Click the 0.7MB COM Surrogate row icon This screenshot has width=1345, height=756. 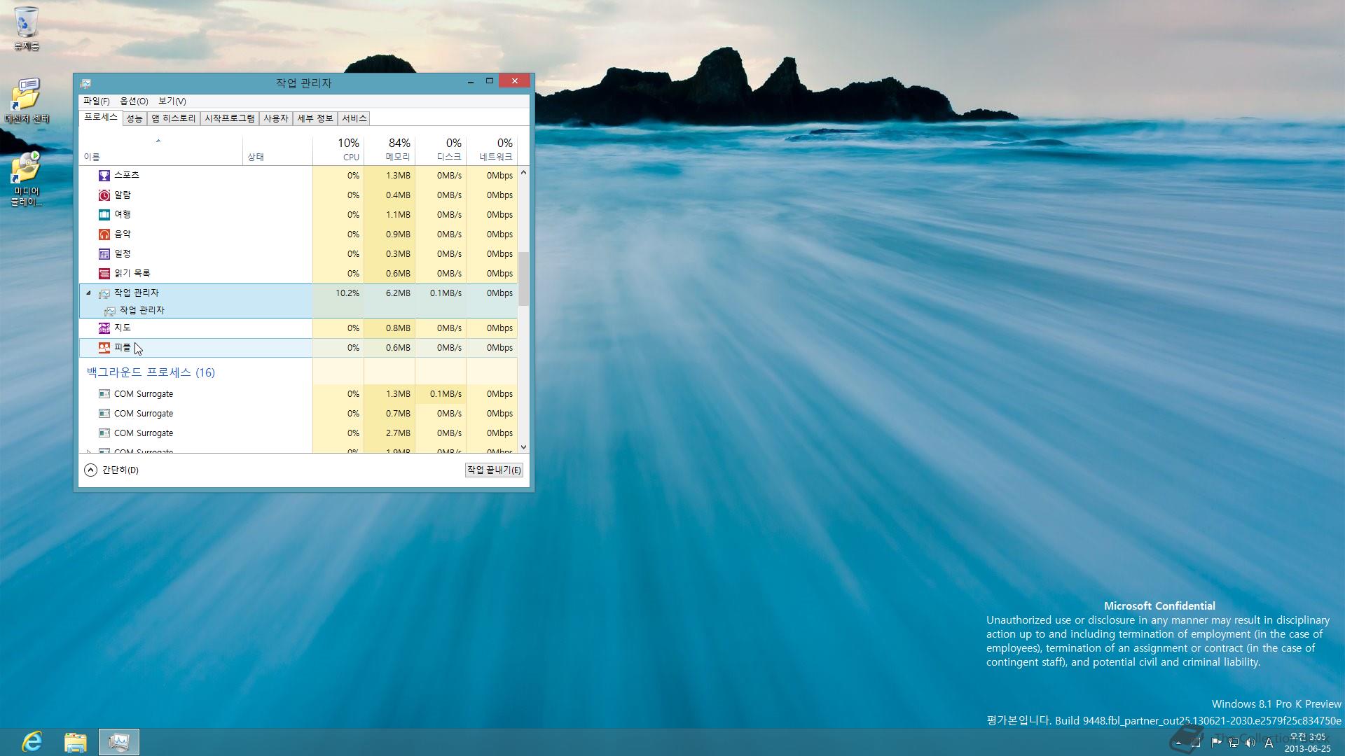(104, 414)
